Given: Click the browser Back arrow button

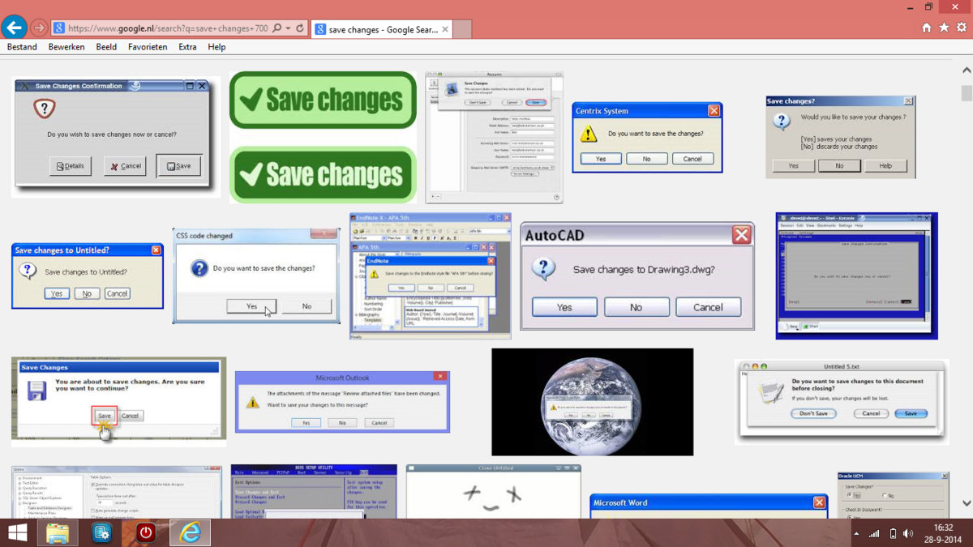Looking at the screenshot, I should [x=13, y=28].
